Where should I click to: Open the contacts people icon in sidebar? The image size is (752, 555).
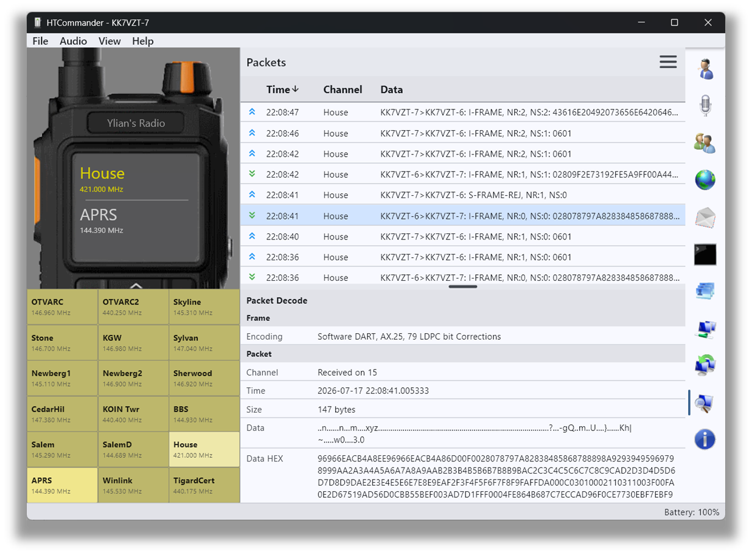tap(705, 143)
